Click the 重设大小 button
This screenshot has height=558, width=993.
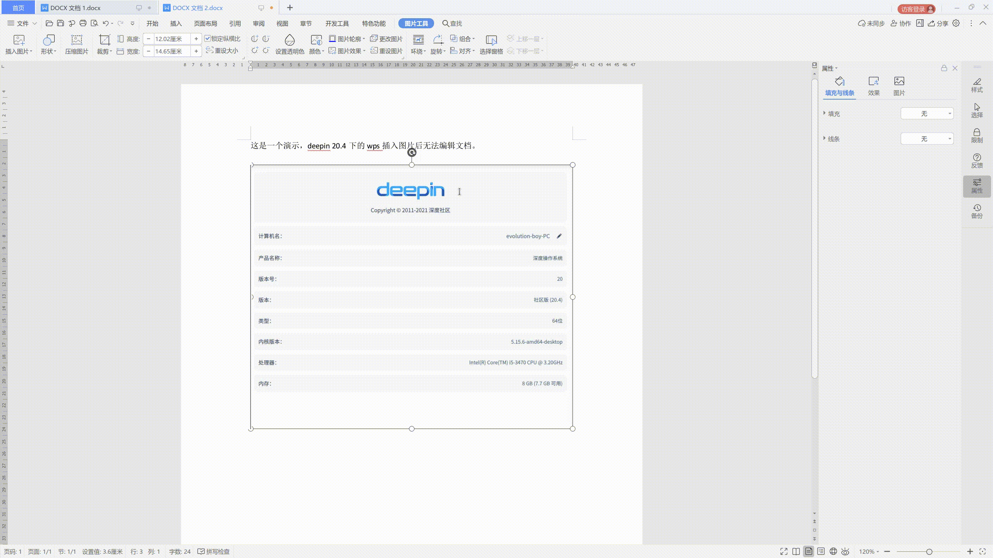pyautogui.click(x=222, y=50)
